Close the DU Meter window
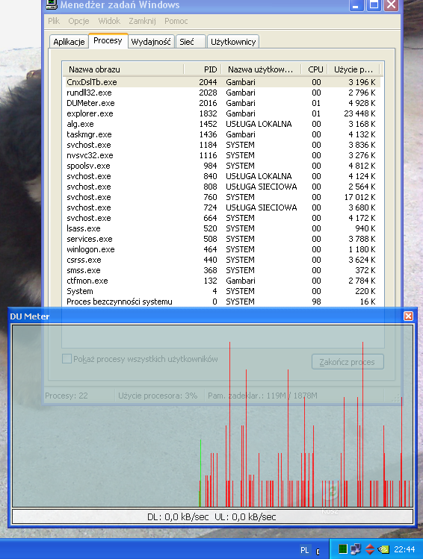This screenshot has width=423, height=559. pos(408,316)
